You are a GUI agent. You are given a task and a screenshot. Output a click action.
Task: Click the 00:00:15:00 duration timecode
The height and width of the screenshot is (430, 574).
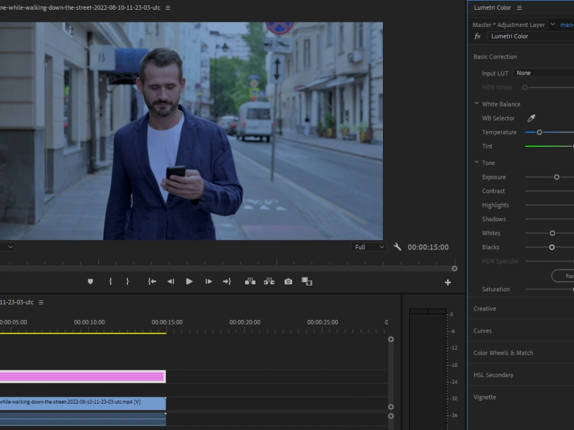point(428,247)
